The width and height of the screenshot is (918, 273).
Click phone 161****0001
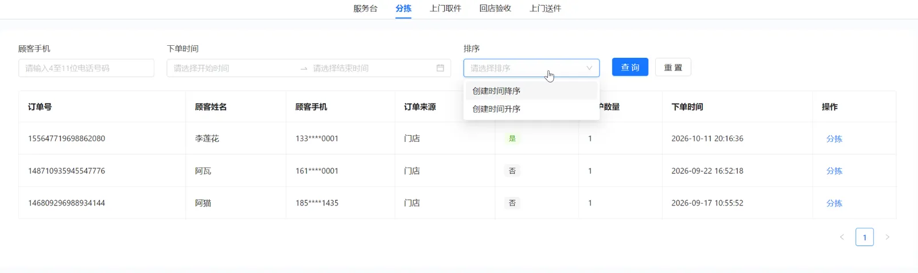coord(317,171)
